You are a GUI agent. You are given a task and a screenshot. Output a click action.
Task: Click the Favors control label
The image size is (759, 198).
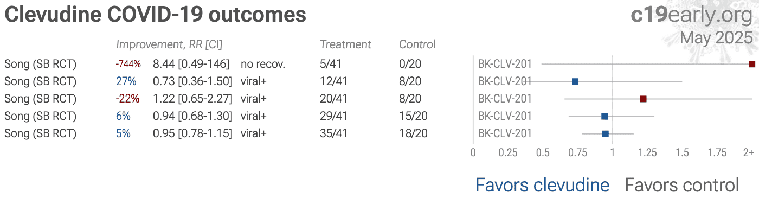pyautogui.click(x=682, y=185)
